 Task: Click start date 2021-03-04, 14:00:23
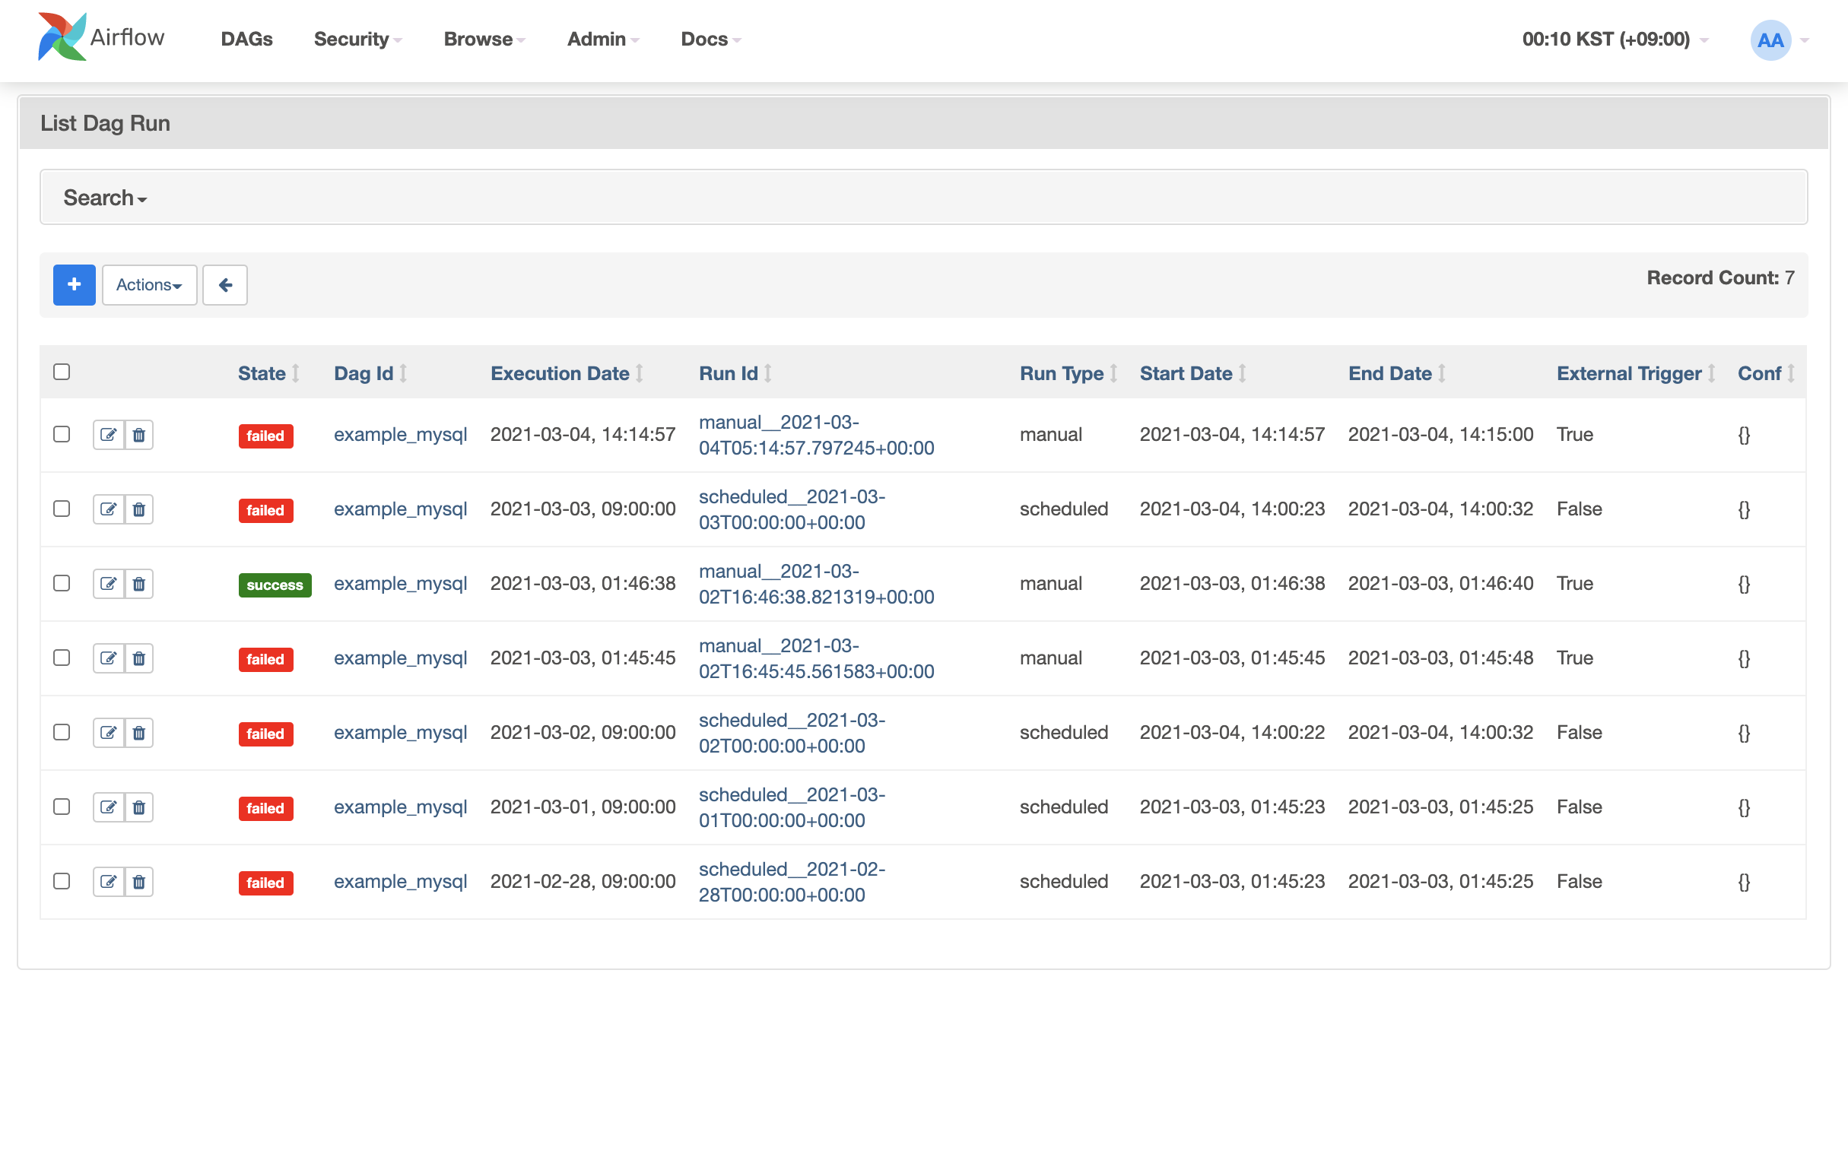[1232, 509]
